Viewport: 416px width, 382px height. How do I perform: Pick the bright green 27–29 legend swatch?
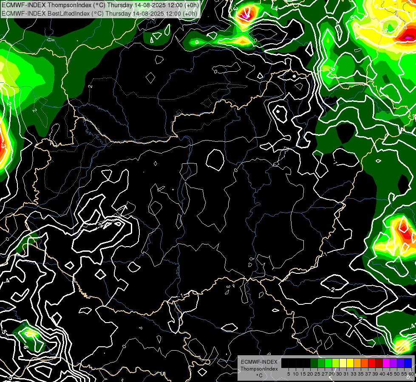(x=328, y=363)
